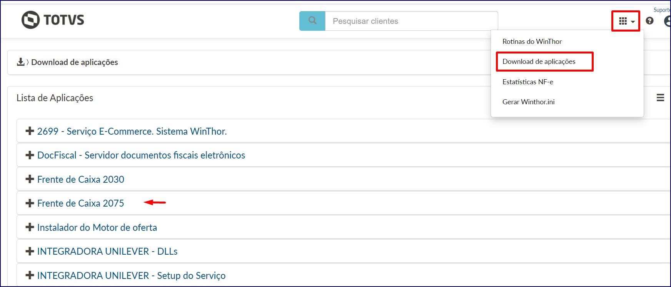Expand plus icon for 2699 Serviço E-Commerce
The height and width of the screenshot is (287, 671).
pos(30,131)
